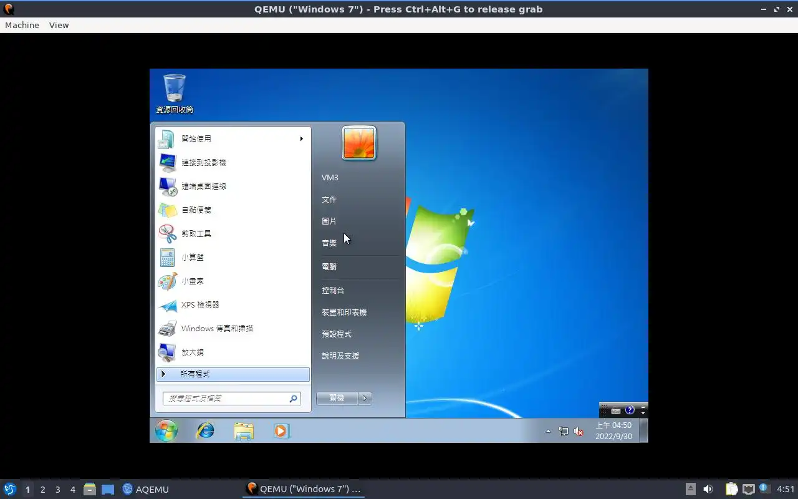The image size is (798, 499).
Task: Open the View menu
Action: click(59, 25)
